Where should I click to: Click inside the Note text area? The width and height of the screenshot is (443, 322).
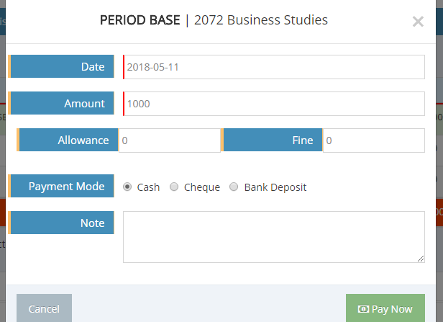coord(273,236)
